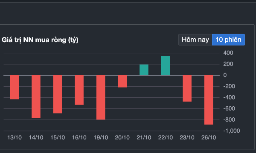Select the longest red bar for 26/10
This screenshot has height=153, width=256.
(x=209, y=100)
